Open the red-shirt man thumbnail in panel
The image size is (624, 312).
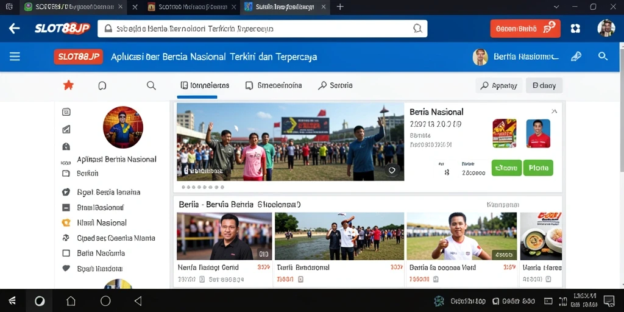tap(538, 133)
